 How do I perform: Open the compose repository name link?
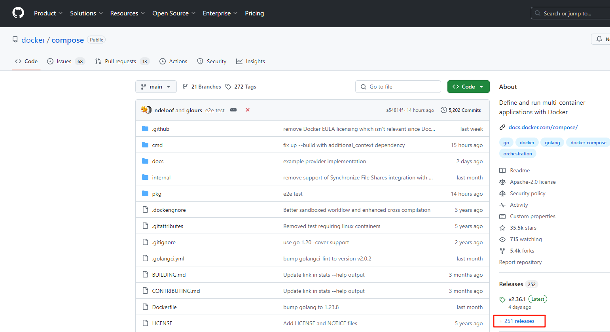click(68, 40)
